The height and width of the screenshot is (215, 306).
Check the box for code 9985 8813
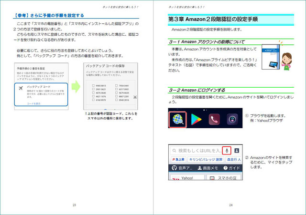tap(93, 85)
